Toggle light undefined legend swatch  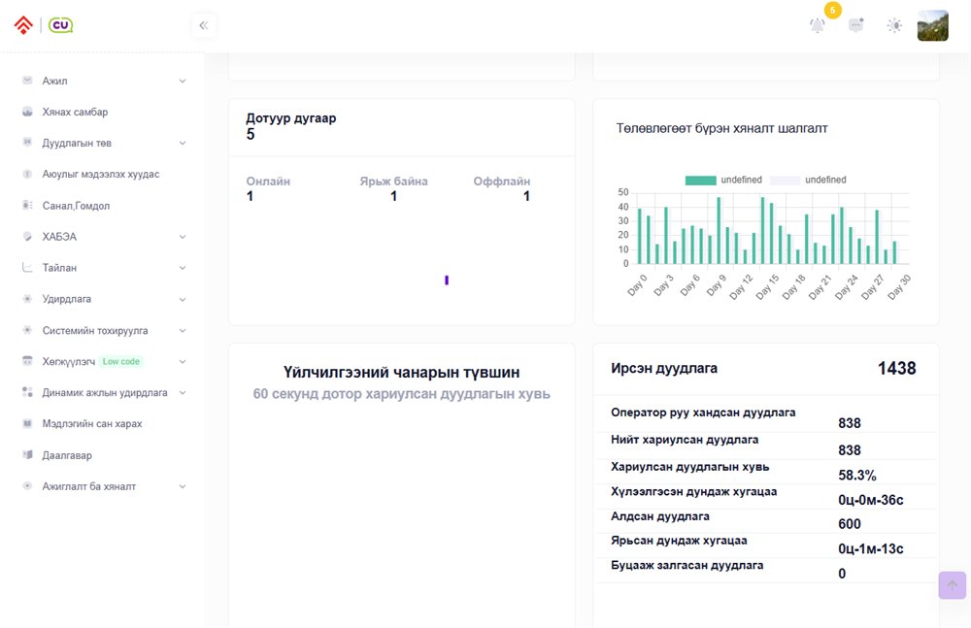(x=785, y=181)
